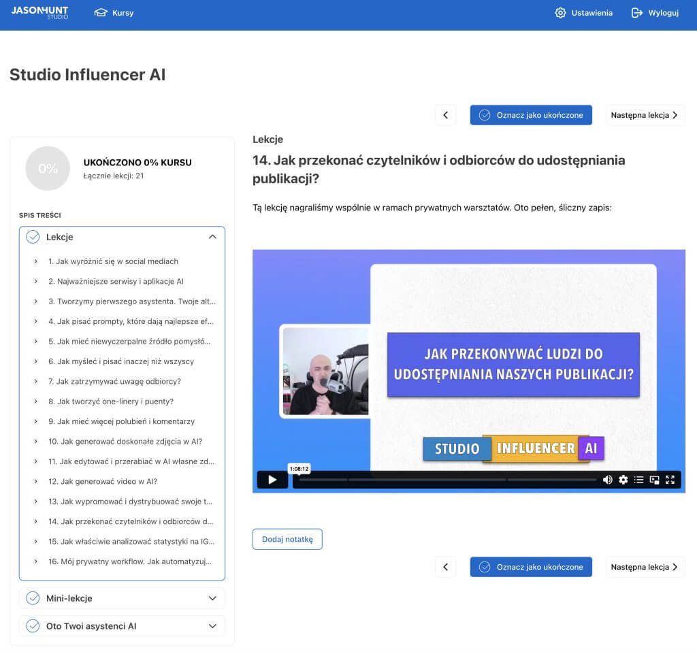This screenshot has width=697, height=652.
Task: Click top Oznacz jako ukończone button
Action: tap(531, 115)
